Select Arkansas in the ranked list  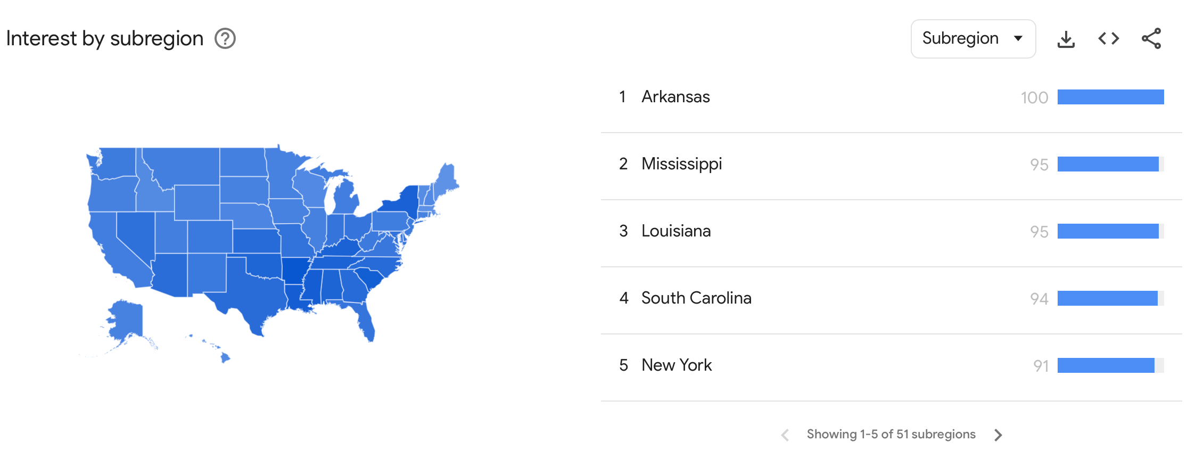pos(675,97)
